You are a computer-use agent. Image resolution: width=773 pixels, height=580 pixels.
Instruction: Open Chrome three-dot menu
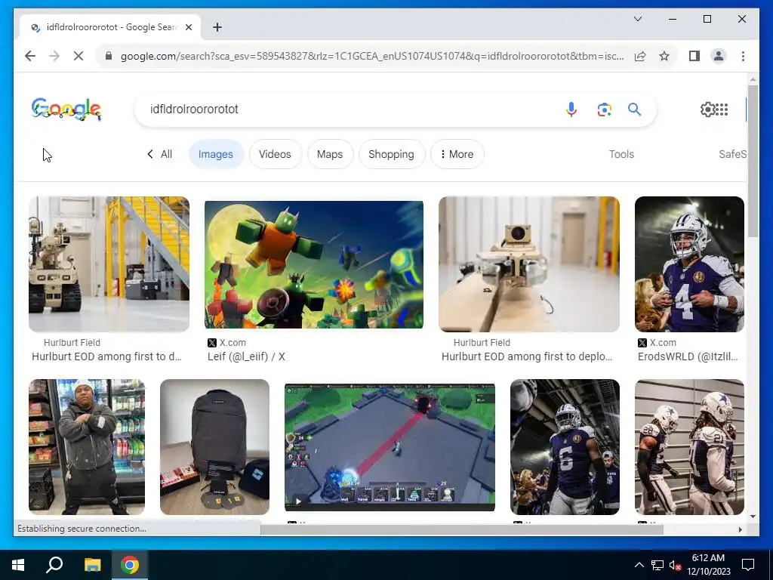(743, 56)
